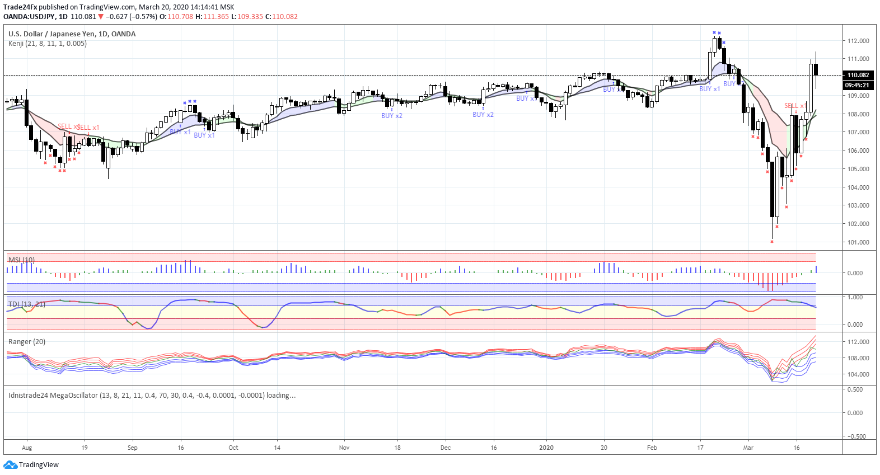Click the 105.000 price axis label
Image resolution: width=880 pixels, height=475 pixels.
click(858, 169)
